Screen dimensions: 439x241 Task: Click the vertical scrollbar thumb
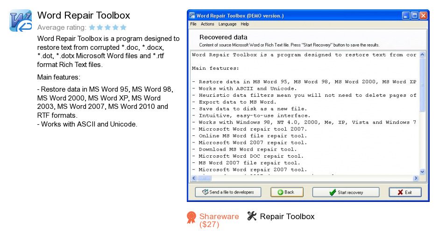point(422,85)
